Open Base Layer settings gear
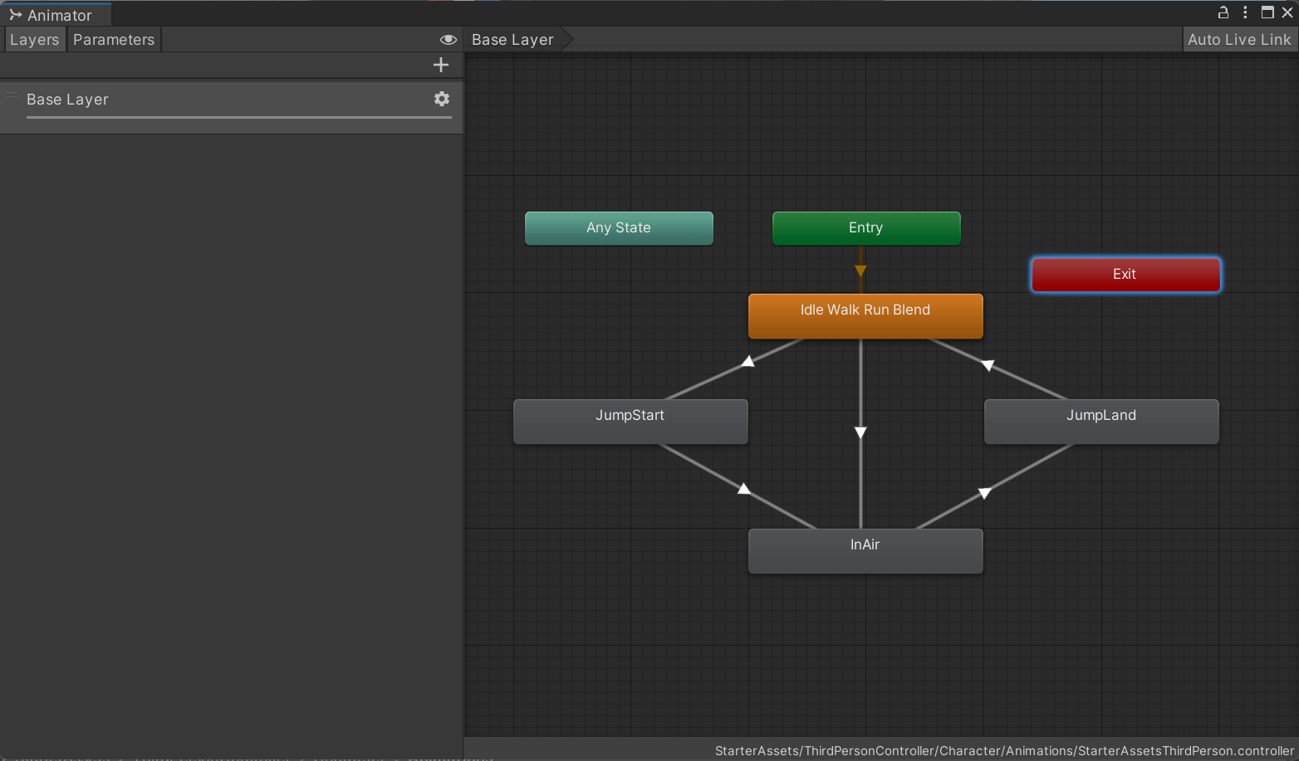Screen dimensions: 1299x761 pyautogui.click(x=442, y=99)
